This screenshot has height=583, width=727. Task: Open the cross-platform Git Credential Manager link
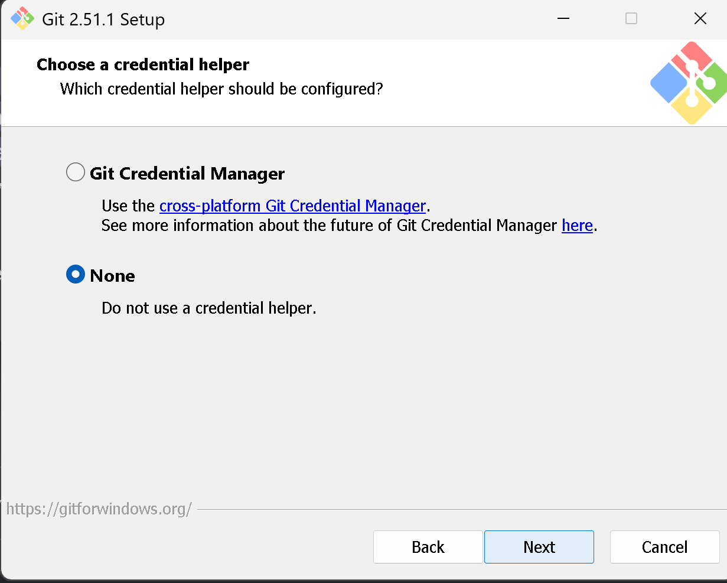(x=292, y=206)
